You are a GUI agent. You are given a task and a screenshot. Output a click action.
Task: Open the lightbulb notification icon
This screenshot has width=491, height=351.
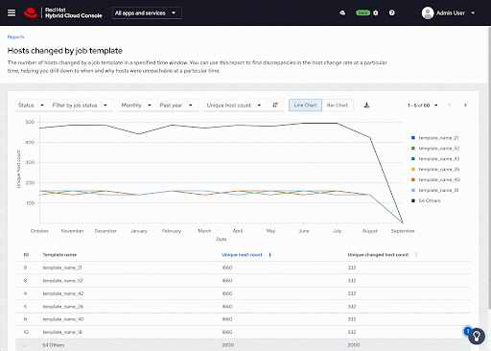pyautogui.click(x=477, y=336)
